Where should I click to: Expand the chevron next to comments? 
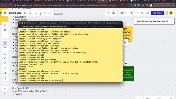[x=137, y=13]
